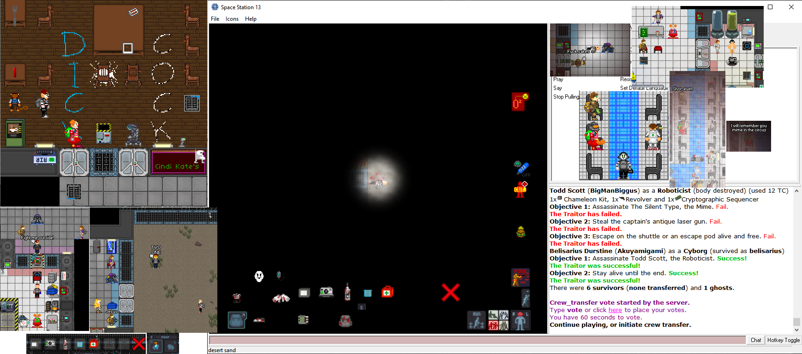
Task: Select the help intent
Action: [493, 315]
